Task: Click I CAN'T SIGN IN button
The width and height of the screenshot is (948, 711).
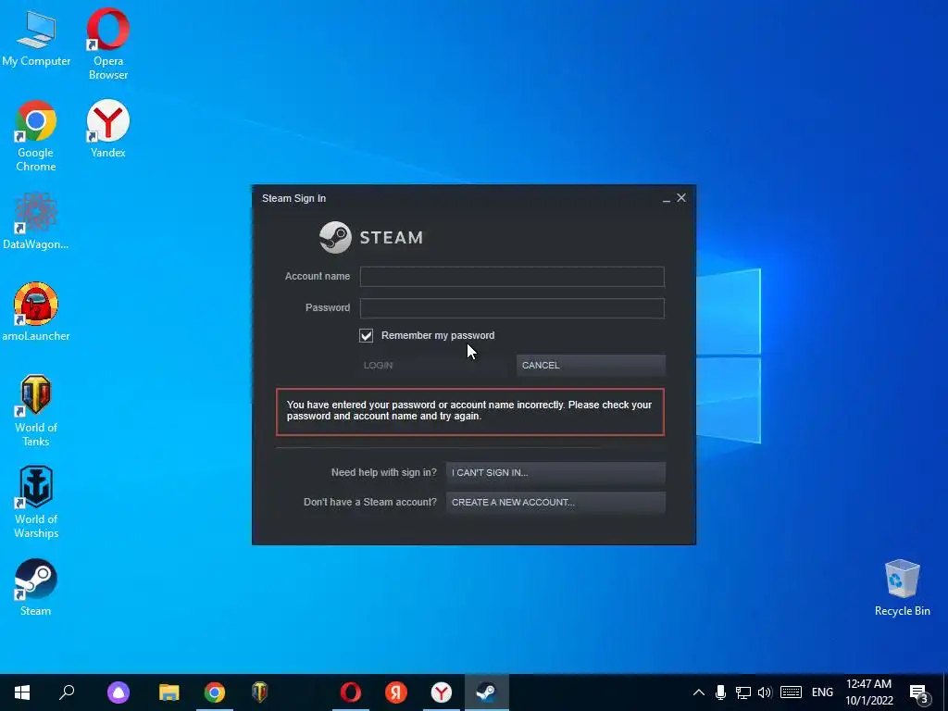Action: [x=555, y=473]
